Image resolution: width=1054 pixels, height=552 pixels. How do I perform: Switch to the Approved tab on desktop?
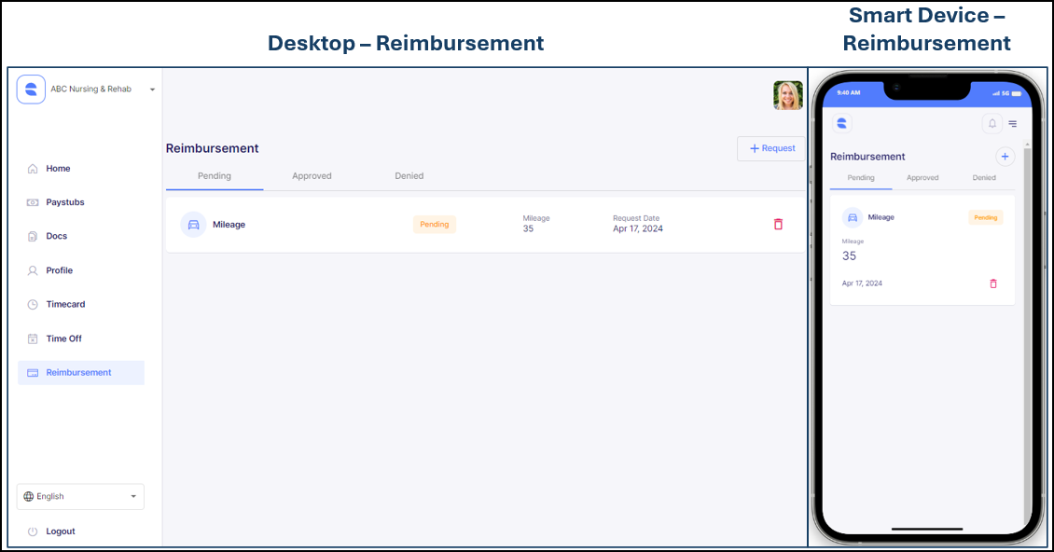[x=312, y=175]
